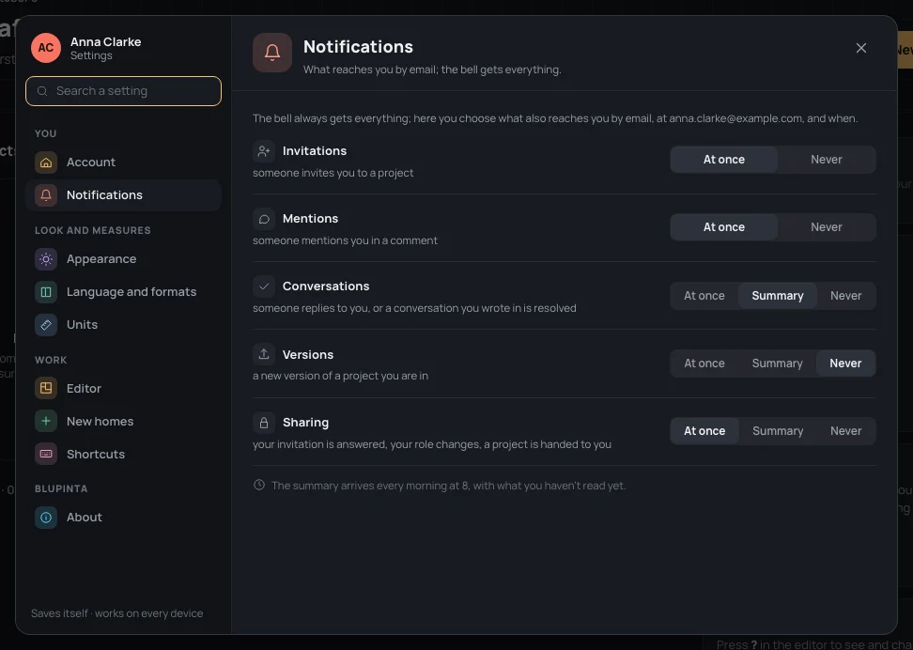Set Mentions emails to Never

[827, 227]
